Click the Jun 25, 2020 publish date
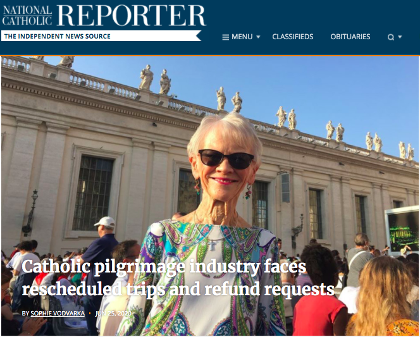This screenshot has height=337, width=420. [113, 313]
